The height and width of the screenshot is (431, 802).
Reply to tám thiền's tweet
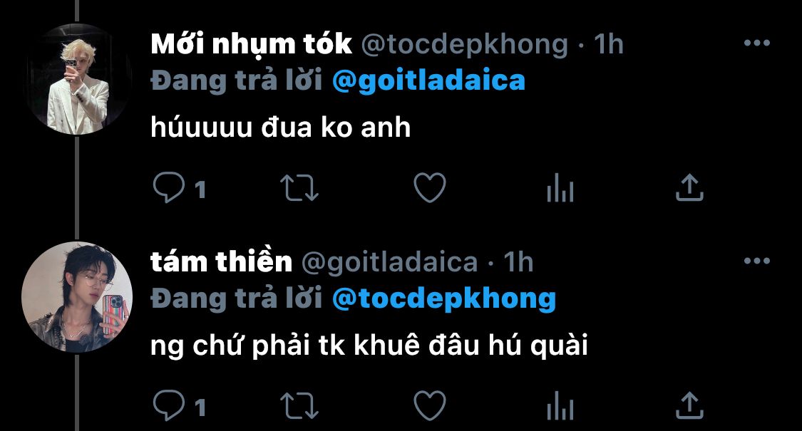pos(169,405)
